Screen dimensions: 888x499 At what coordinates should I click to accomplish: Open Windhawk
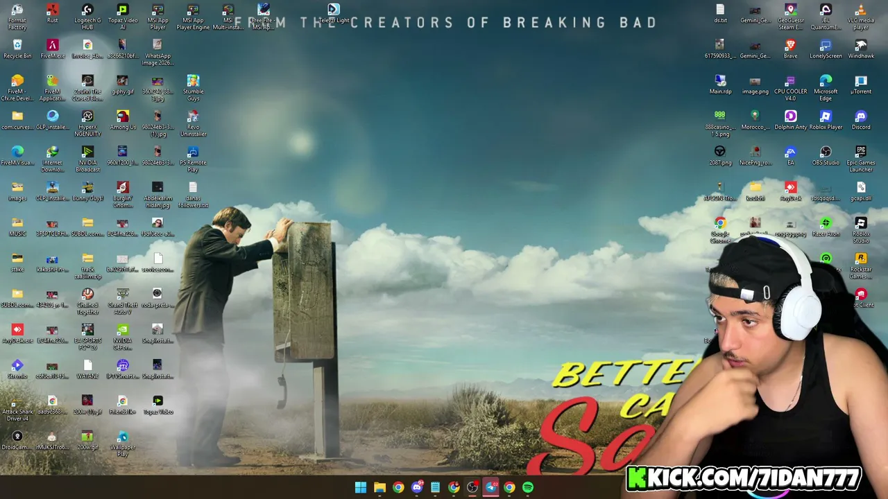pyautogui.click(x=861, y=49)
